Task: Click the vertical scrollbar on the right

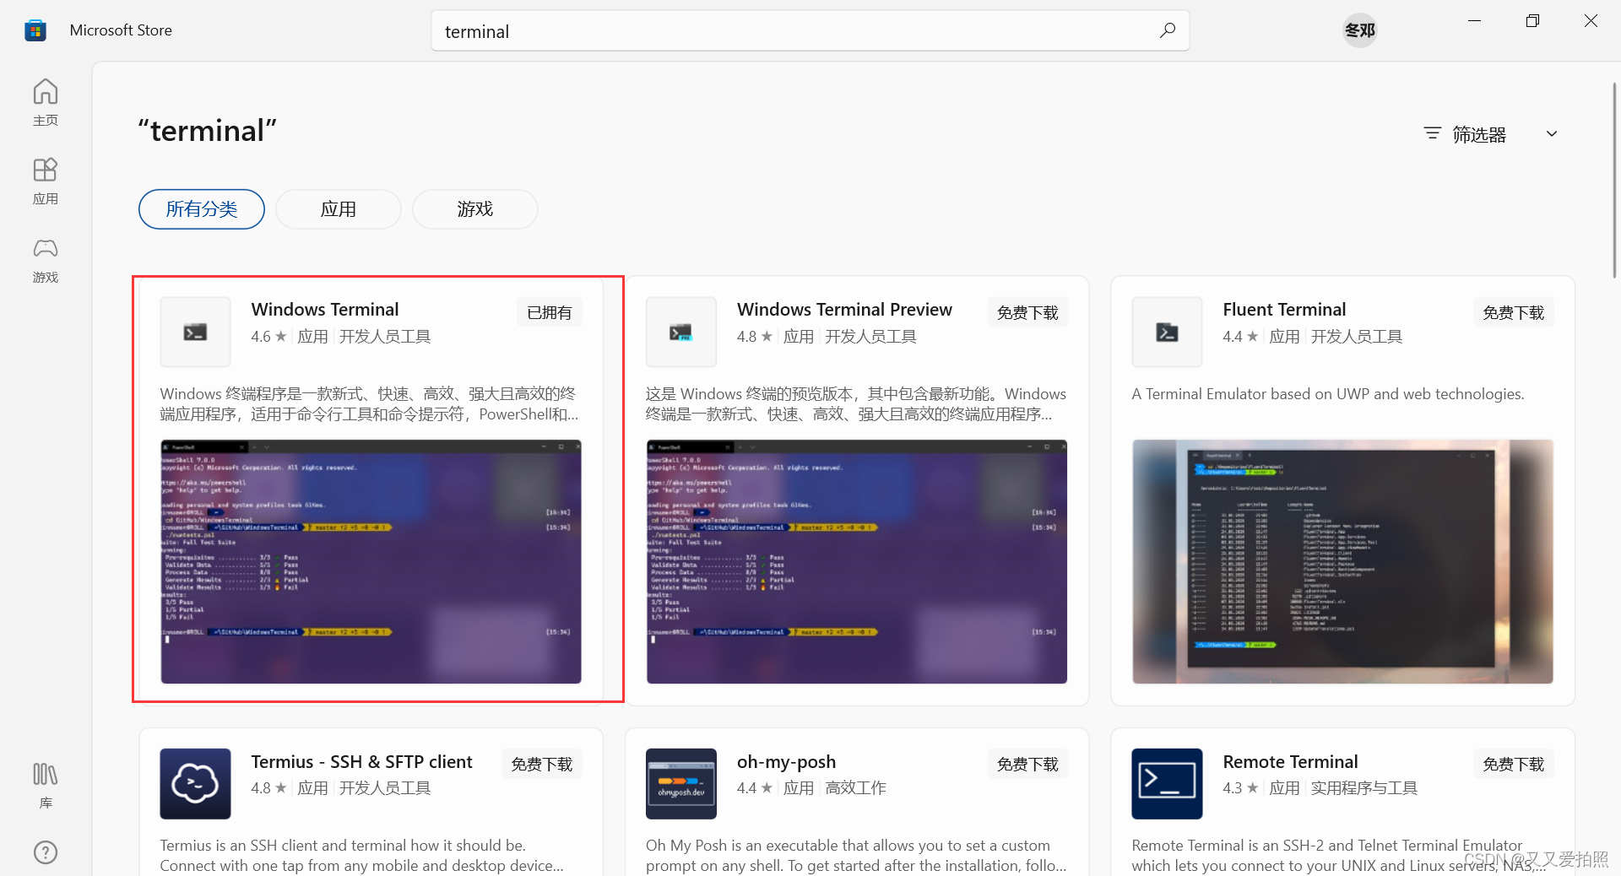Action: (x=1614, y=180)
